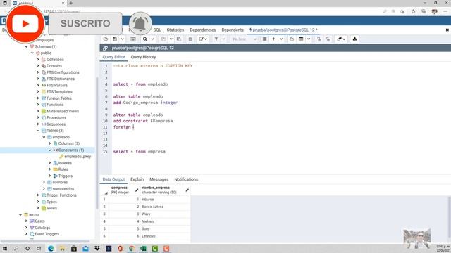Open Dependencies tab

[202, 30]
